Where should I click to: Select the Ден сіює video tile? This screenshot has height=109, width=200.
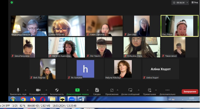142,26
